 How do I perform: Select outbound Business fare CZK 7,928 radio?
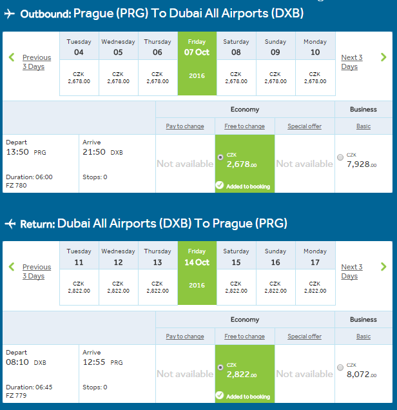coord(340,157)
